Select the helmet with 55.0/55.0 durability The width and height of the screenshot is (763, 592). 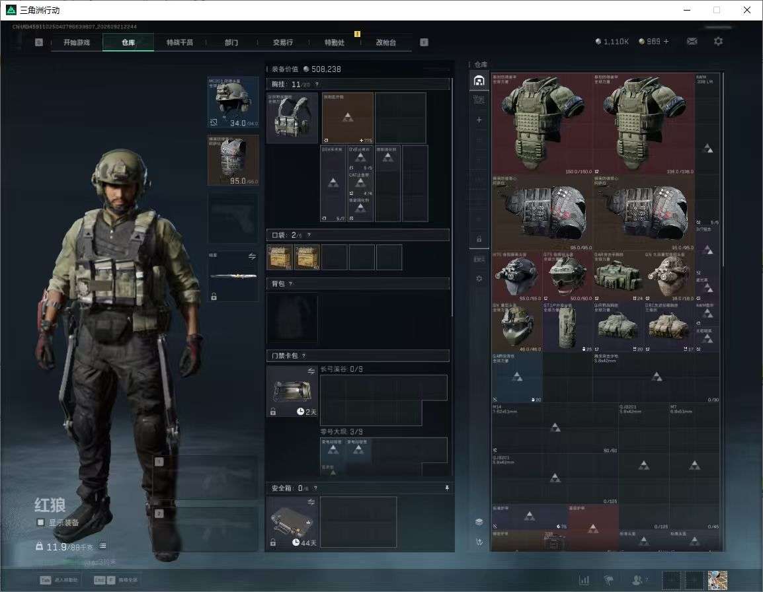tap(517, 276)
